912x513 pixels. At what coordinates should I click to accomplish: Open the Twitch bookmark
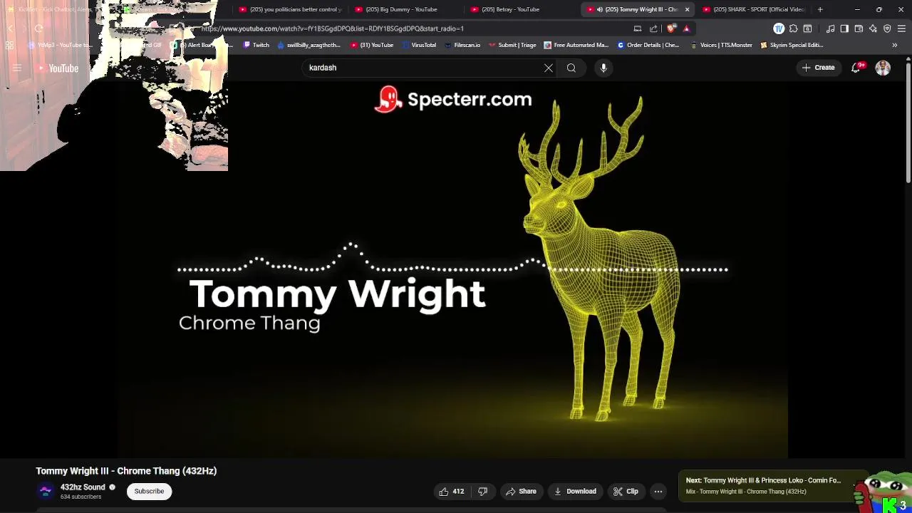pyautogui.click(x=256, y=45)
